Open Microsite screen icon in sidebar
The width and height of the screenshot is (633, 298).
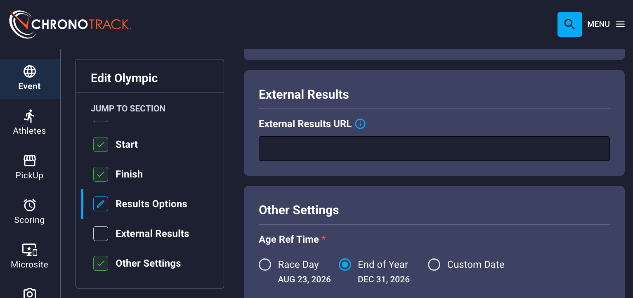[x=30, y=250]
